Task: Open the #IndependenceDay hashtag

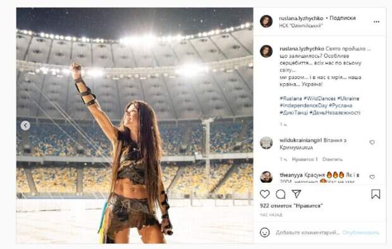Action: point(303,105)
